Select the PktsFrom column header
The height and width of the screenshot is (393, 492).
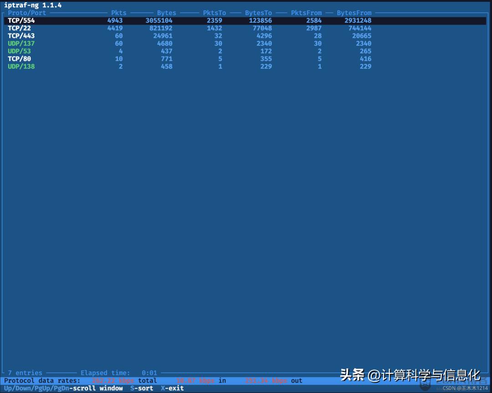coord(306,13)
